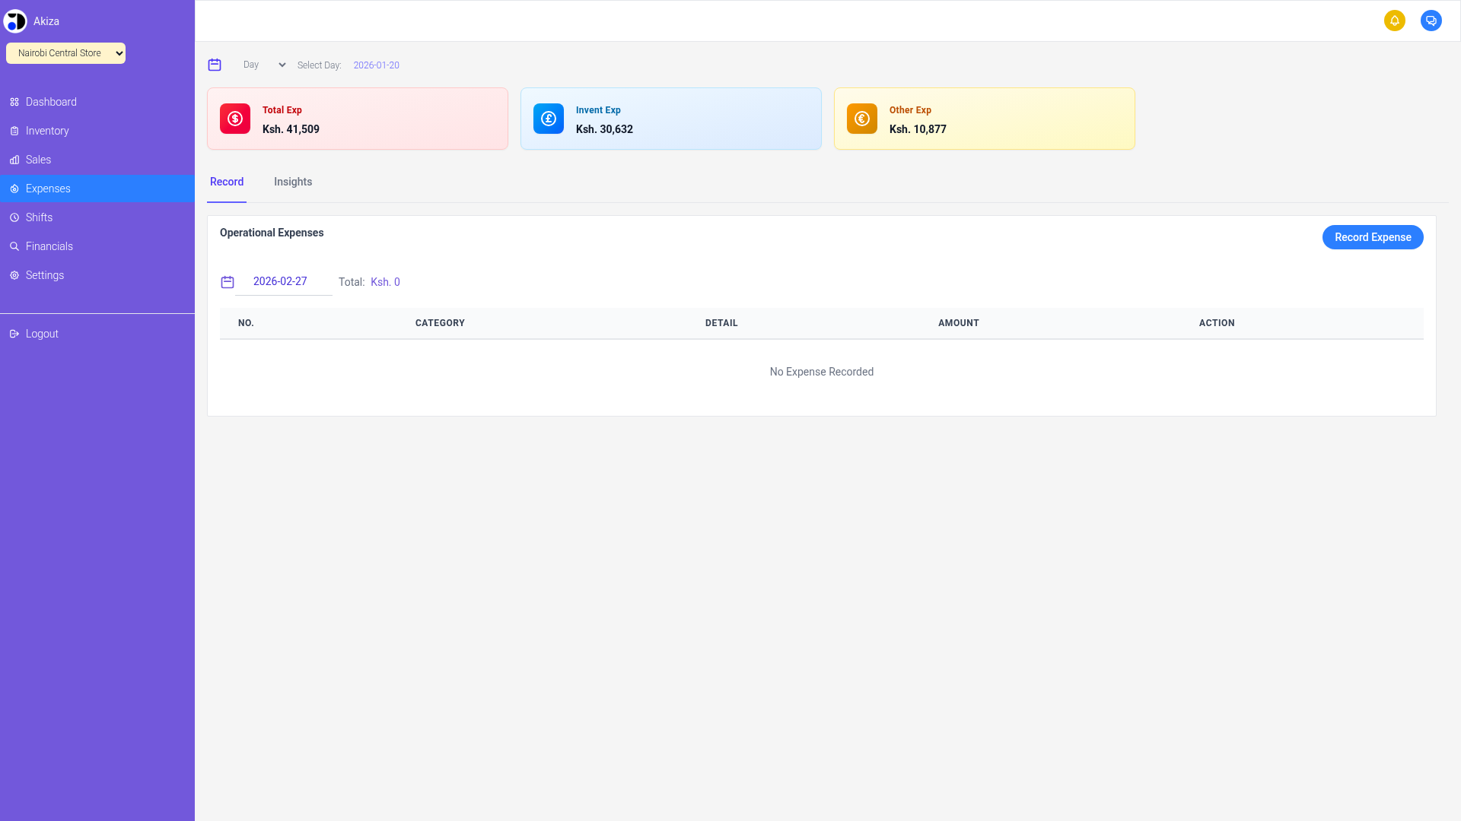Select the Record tab
This screenshot has width=1461, height=821.
pyautogui.click(x=226, y=182)
